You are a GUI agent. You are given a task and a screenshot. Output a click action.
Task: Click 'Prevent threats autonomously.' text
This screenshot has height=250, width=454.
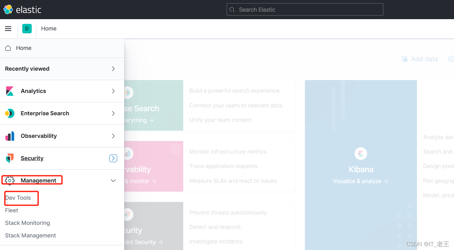(229, 213)
